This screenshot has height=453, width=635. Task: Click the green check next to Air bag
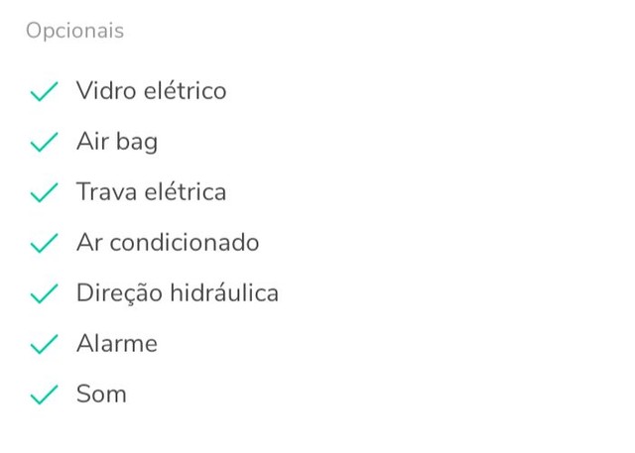(x=45, y=143)
